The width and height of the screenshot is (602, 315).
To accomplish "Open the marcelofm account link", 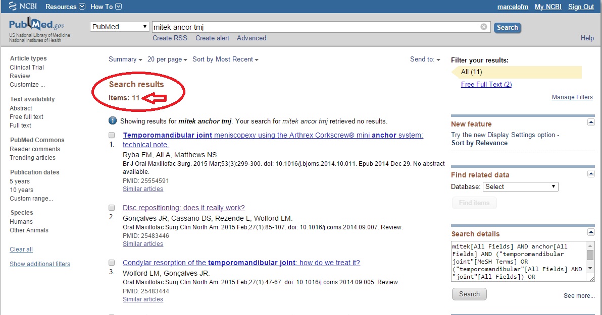I will pyautogui.click(x=513, y=7).
